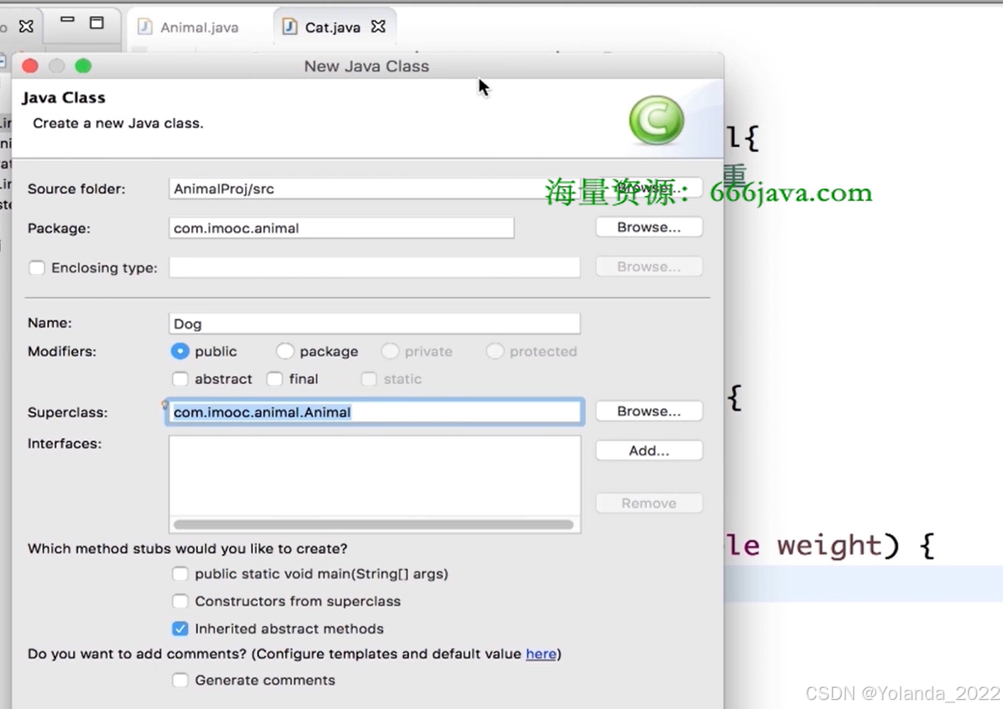Minimize the left view panel icon
Viewport: 1003px width, 709px height.
click(x=68, y=21)
